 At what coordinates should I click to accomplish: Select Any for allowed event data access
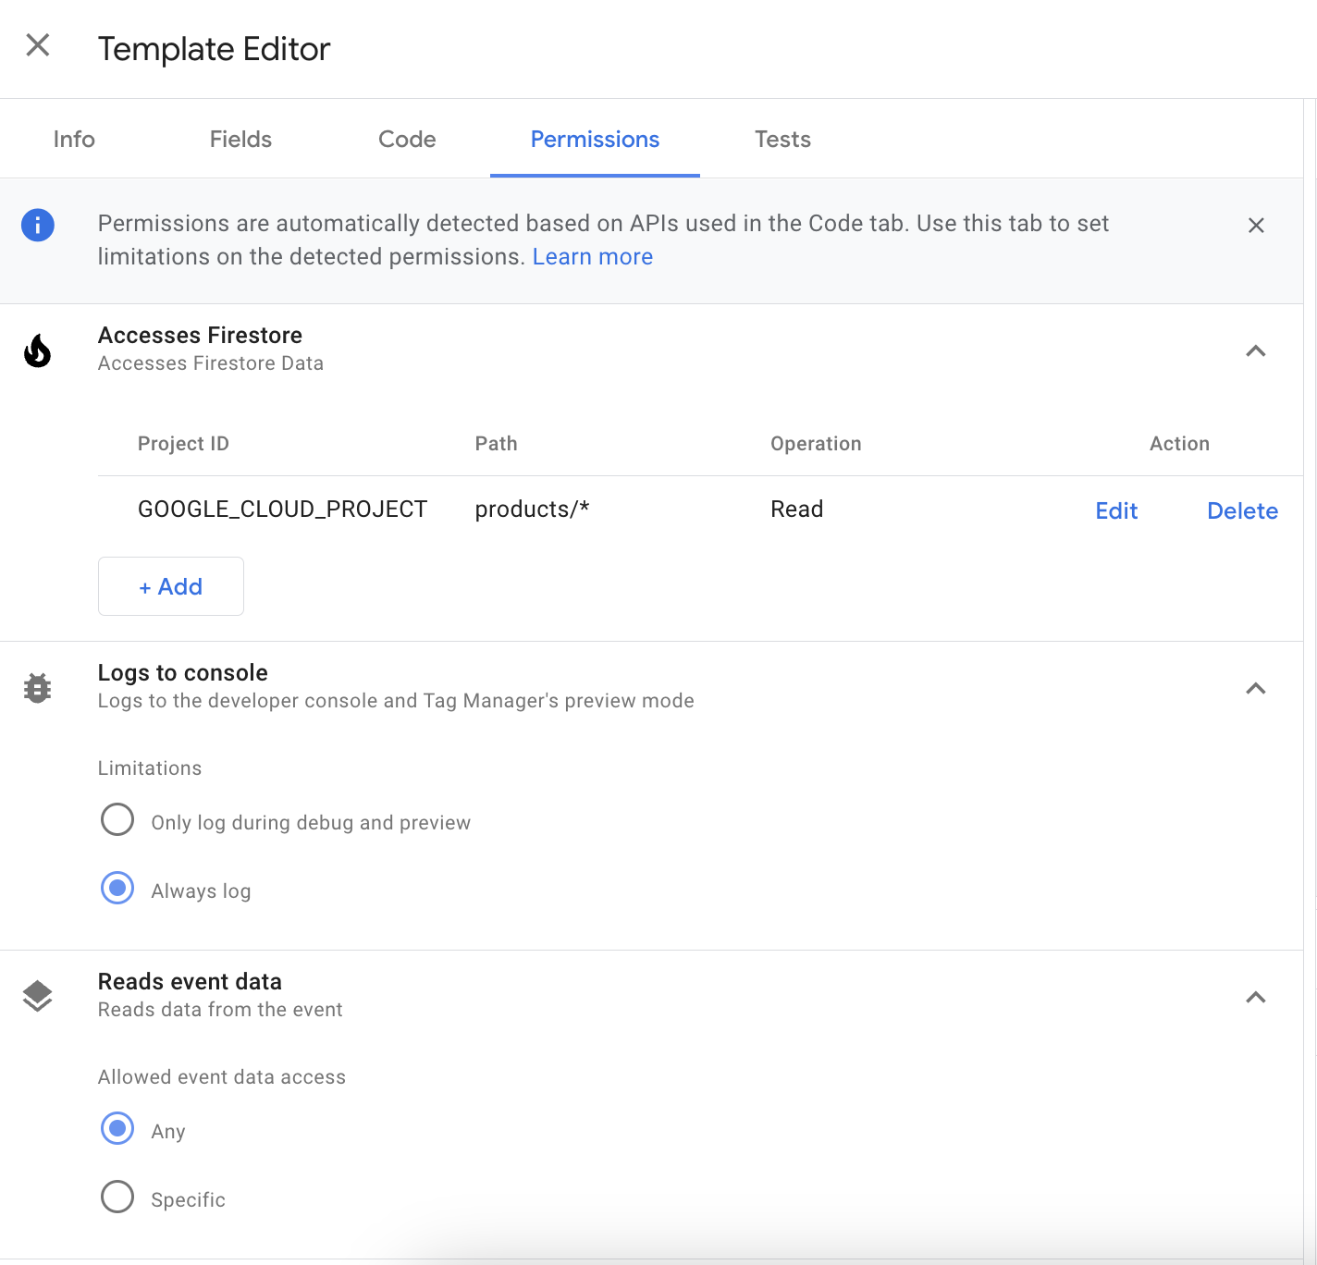(x=117, y=1129)
